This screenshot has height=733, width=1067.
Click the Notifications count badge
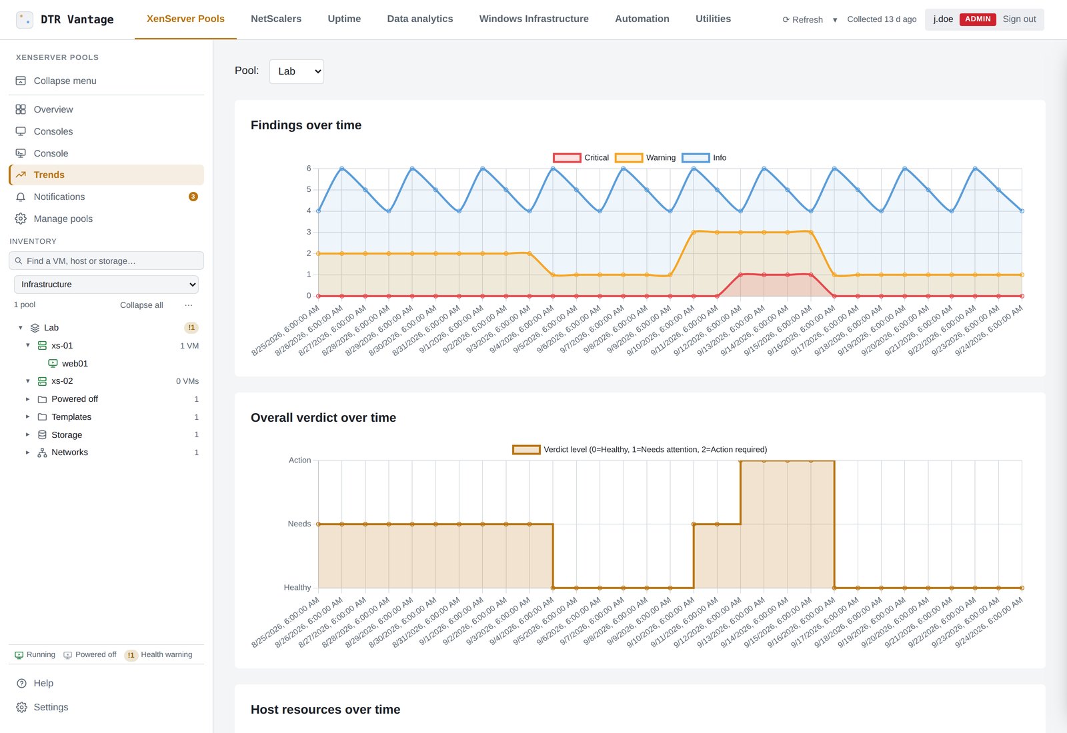point(193,197)
